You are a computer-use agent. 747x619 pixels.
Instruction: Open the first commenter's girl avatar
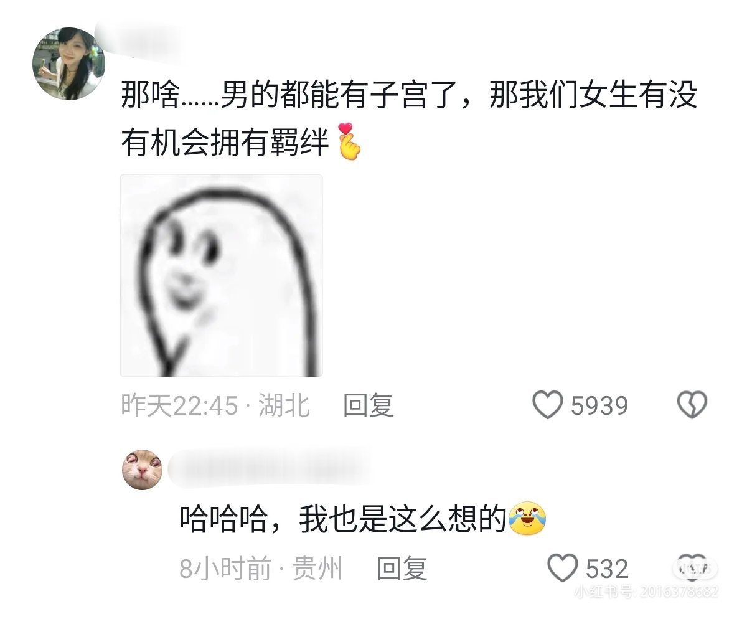[x=68, y=64]
